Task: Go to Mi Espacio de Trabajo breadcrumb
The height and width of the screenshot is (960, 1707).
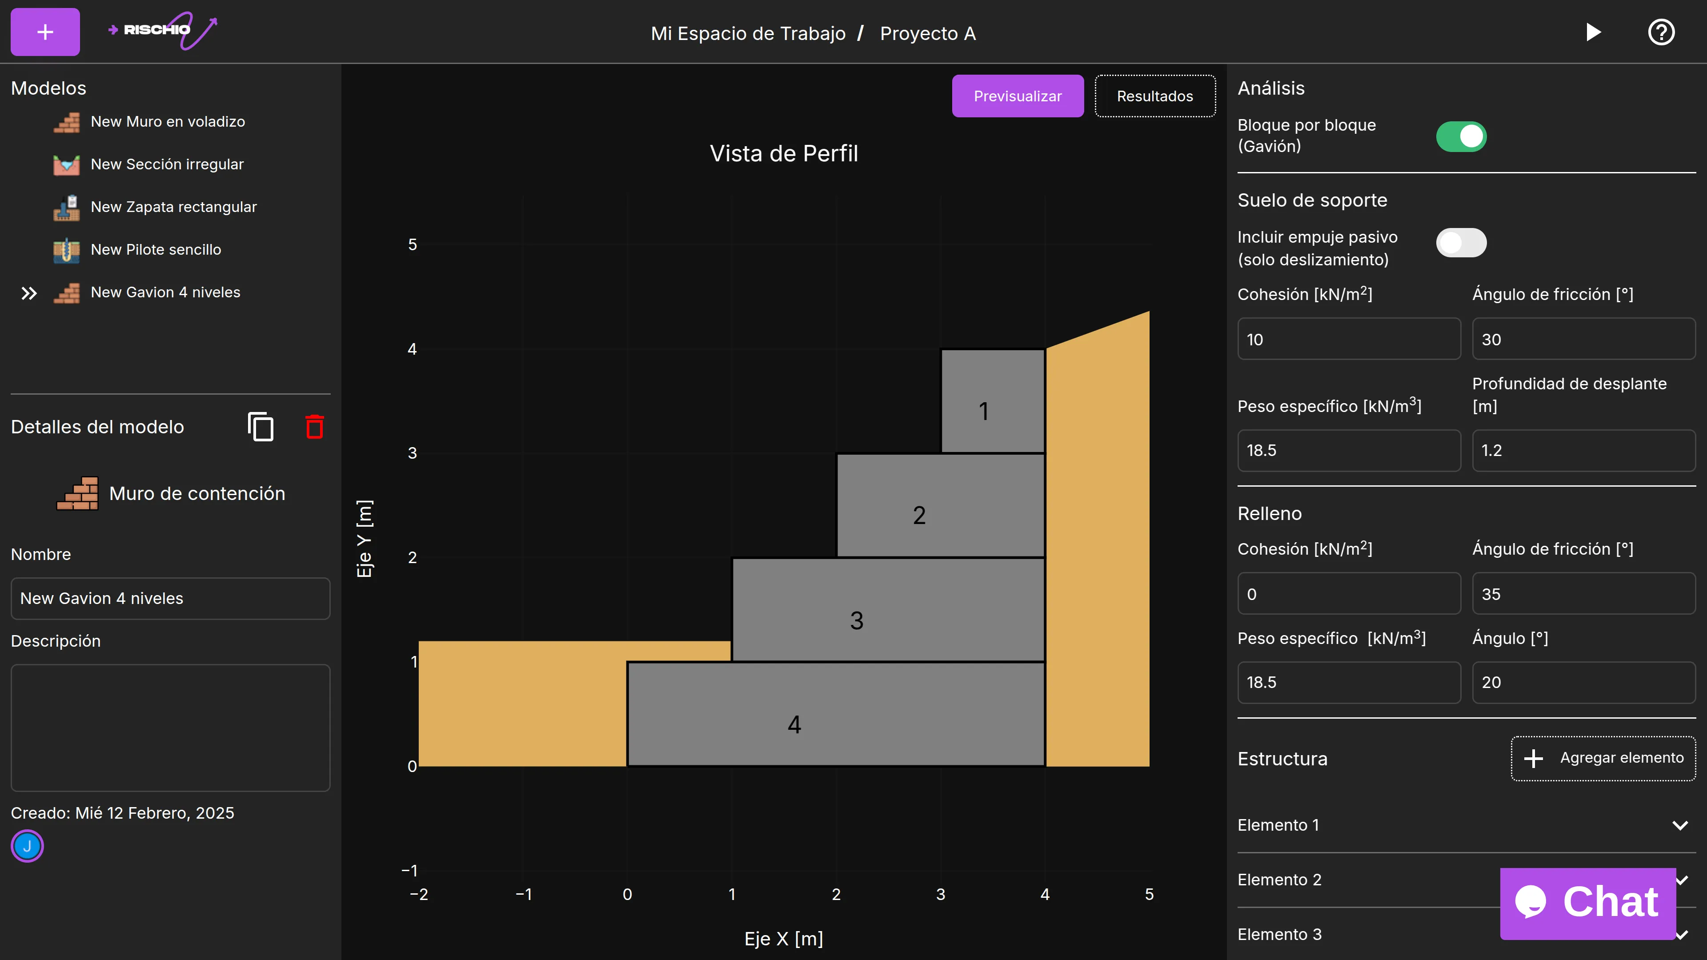Action: (747, 33)
